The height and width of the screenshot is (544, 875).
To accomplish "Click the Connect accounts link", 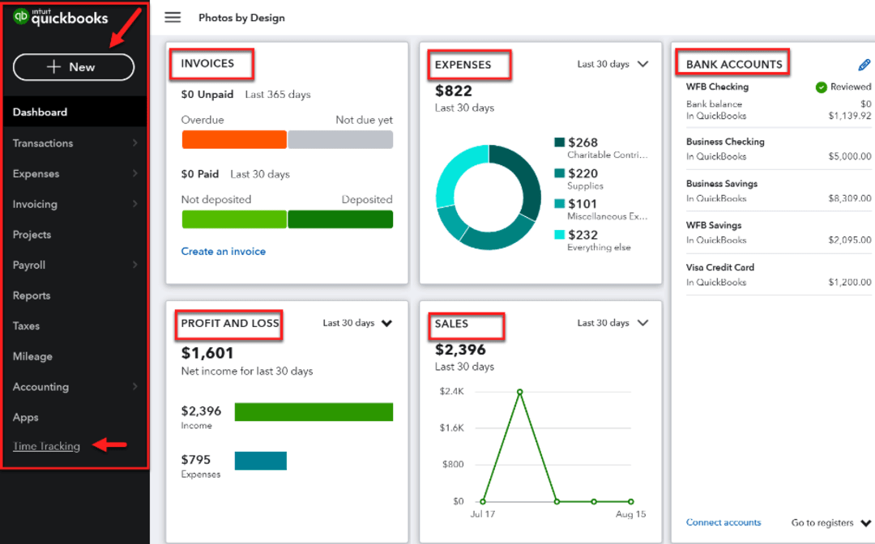I will tap(723, 522).
